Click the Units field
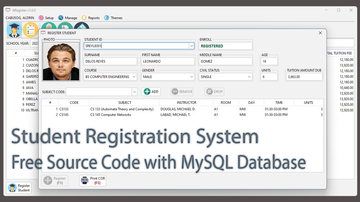The image size is (360, 202). point(269,77)
